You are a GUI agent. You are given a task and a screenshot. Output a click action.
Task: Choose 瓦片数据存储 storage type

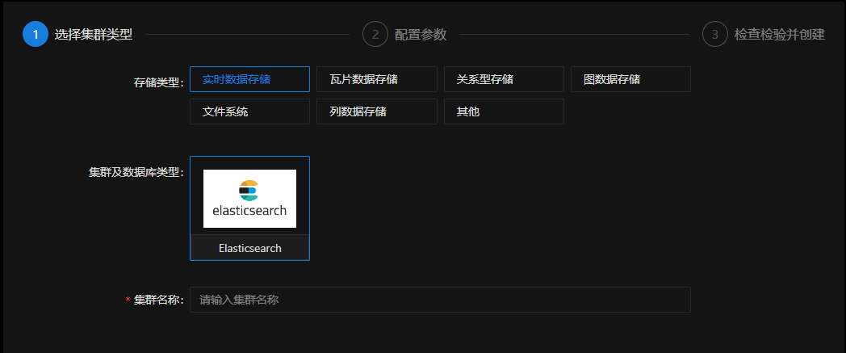(377, 79)
